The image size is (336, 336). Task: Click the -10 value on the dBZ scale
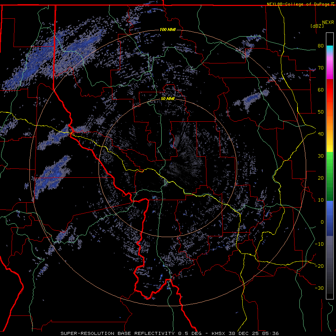pos(319,244)
